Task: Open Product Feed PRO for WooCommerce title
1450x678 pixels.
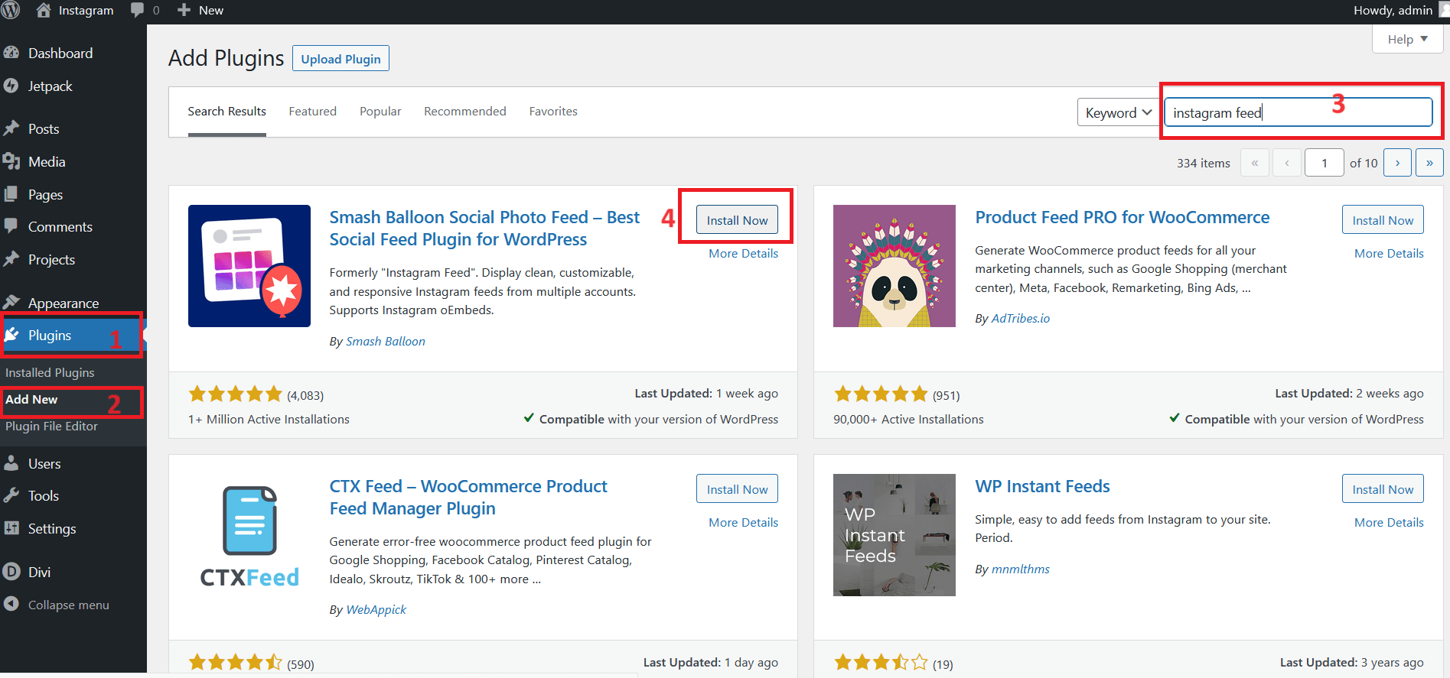Action: click(x=1122, y=217)
